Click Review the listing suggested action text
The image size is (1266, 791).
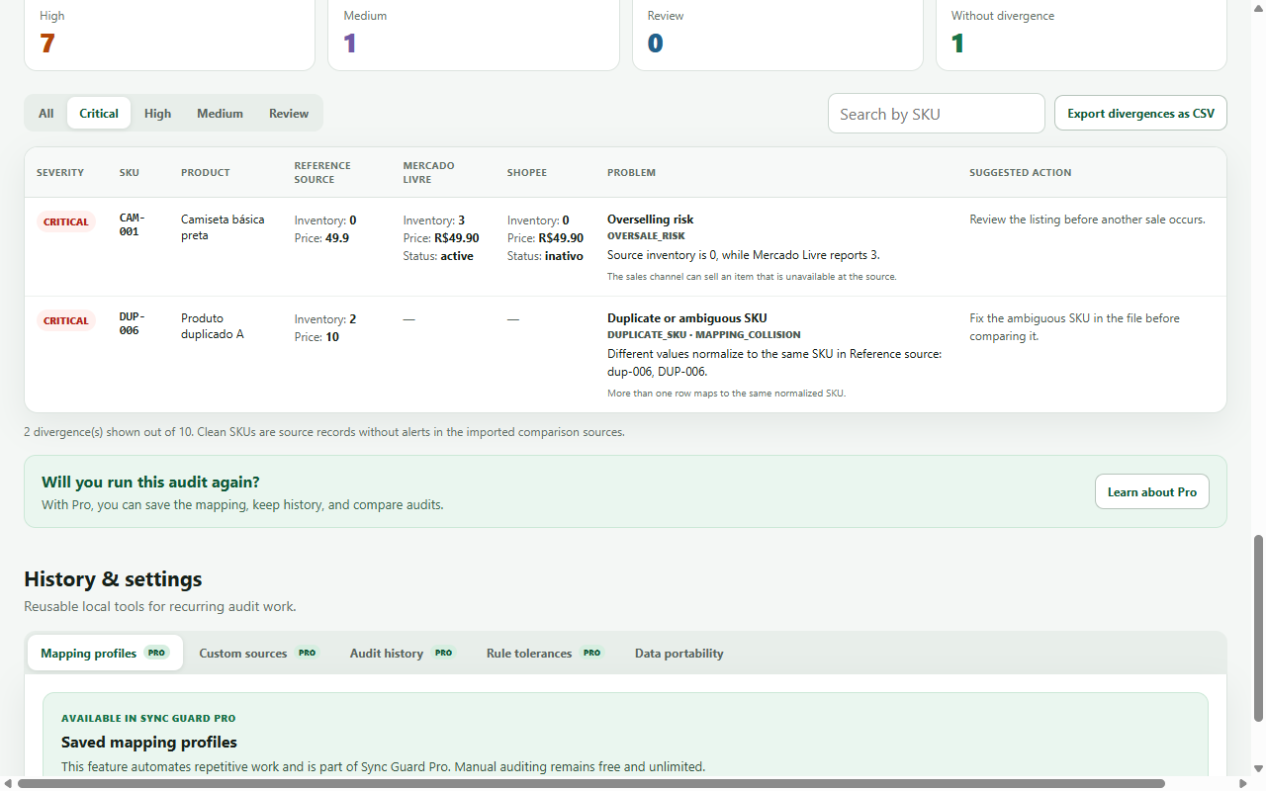(1088, 220)
